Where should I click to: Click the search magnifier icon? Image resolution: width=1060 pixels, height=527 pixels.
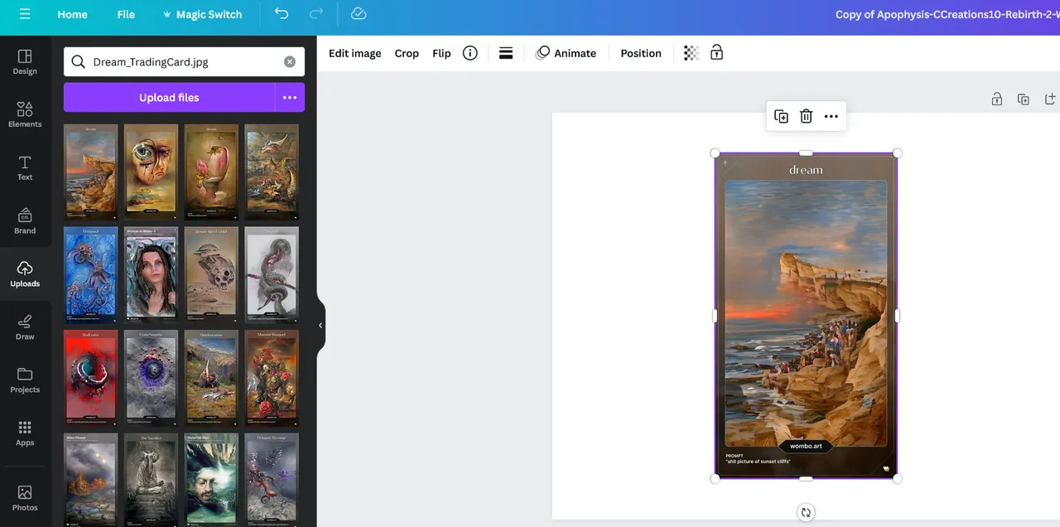[78, 61]
